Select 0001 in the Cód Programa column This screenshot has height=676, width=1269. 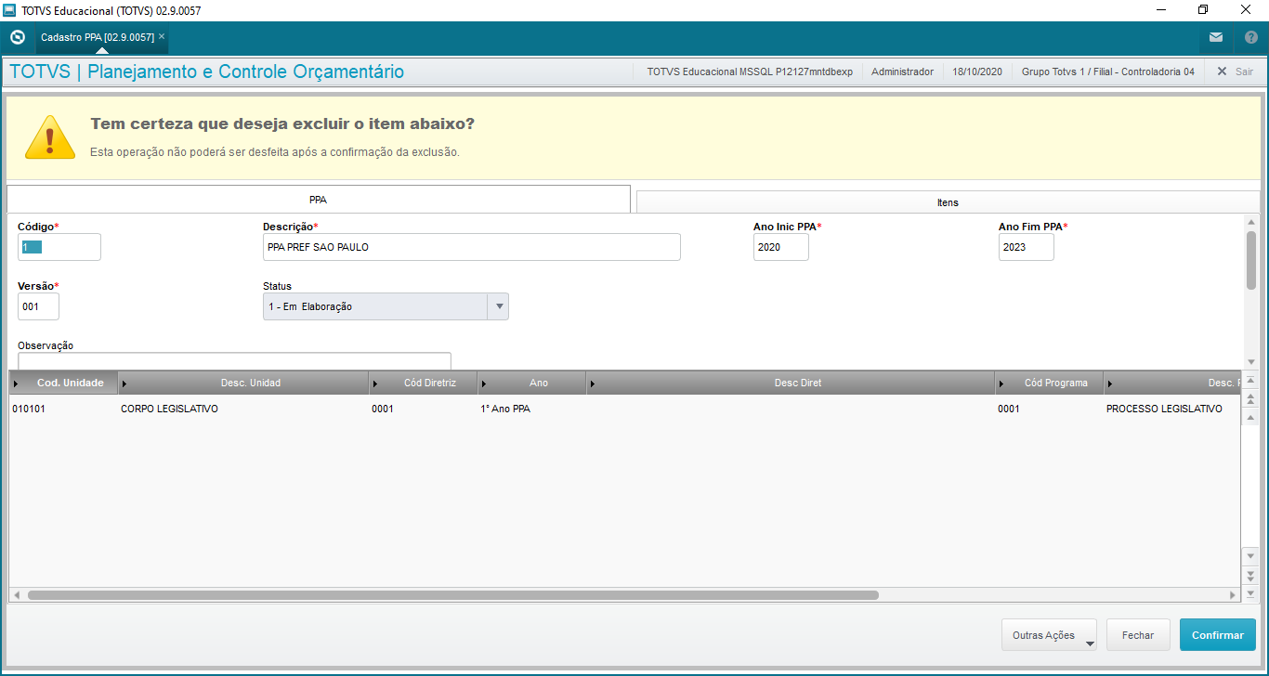1049,409
